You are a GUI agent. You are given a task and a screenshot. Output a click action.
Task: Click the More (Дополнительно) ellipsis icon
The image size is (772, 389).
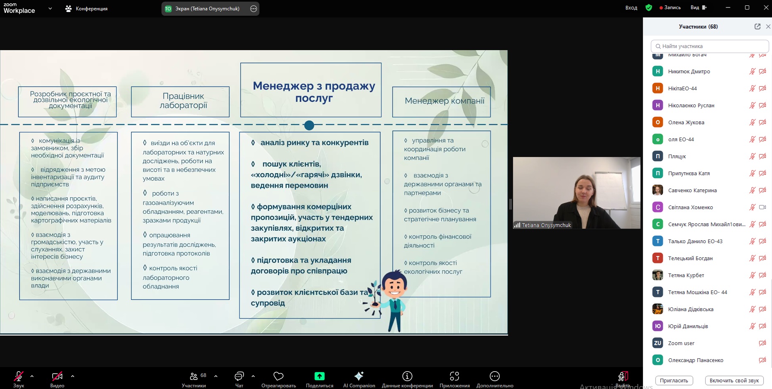click(494, 376)
